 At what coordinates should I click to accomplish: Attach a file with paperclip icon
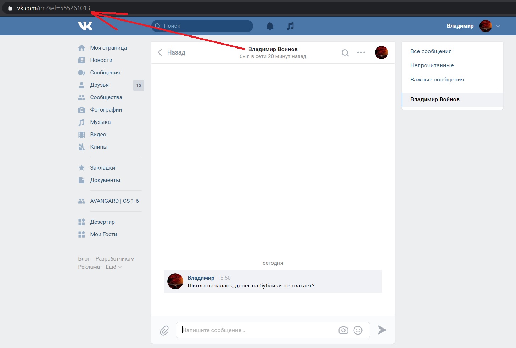click(x=164, y=330)
